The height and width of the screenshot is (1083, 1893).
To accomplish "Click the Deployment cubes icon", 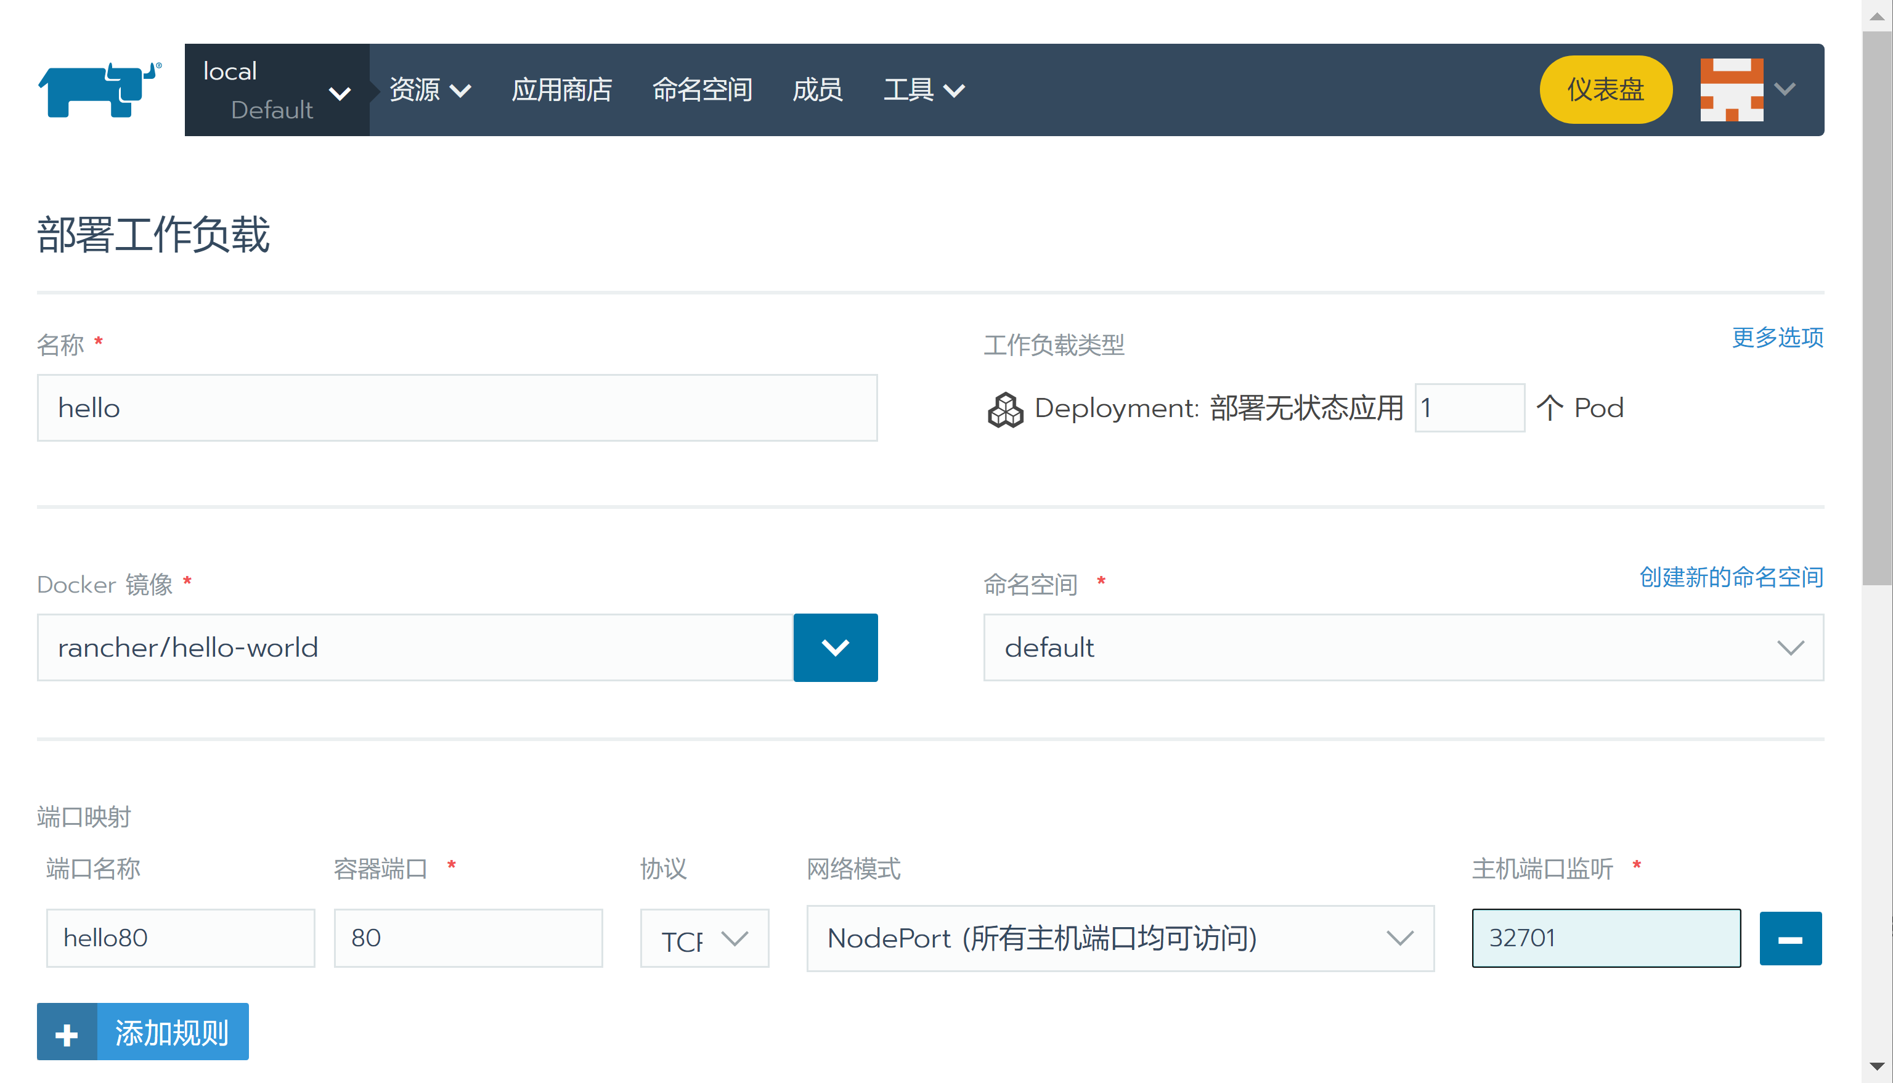I will click(1005, 409).
